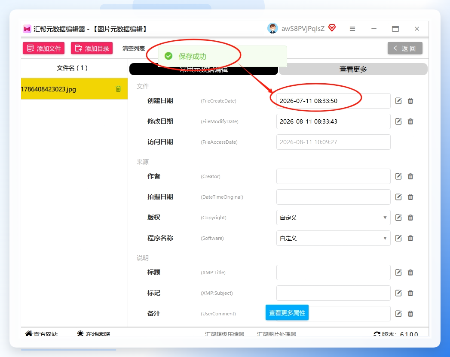This screenshot has width=450, height=357.
Task: Click the trash icon for 修改日期
Action: (x=410, y=121)
